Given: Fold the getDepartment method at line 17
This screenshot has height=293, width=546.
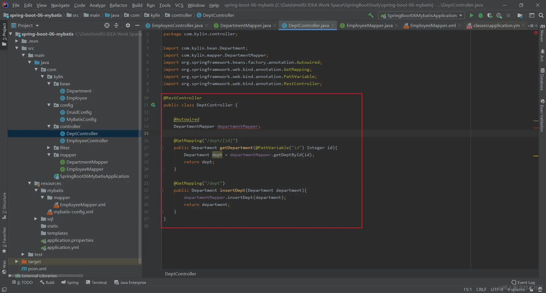Looking at the screenshot, I should click(x=162, y=148).
